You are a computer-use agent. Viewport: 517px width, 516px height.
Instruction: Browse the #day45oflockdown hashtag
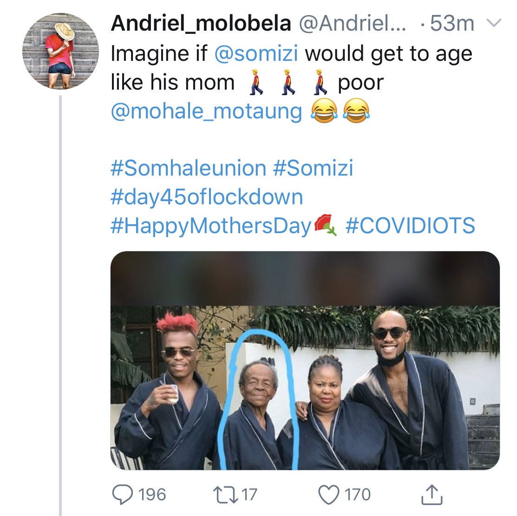tap(207, 197)
